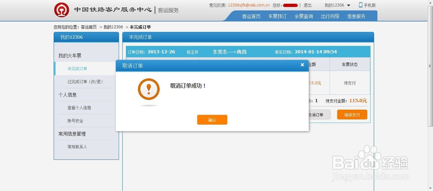Image resolution: width=433 pixels, height=191 pixels.
Task: Confirm with the 确认 button
Action: tap(212, 120)
